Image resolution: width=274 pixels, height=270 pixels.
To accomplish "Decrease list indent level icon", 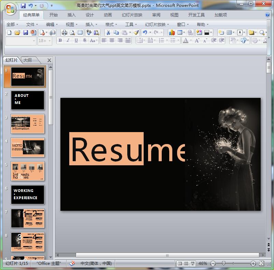I will [x=214, y=41].
